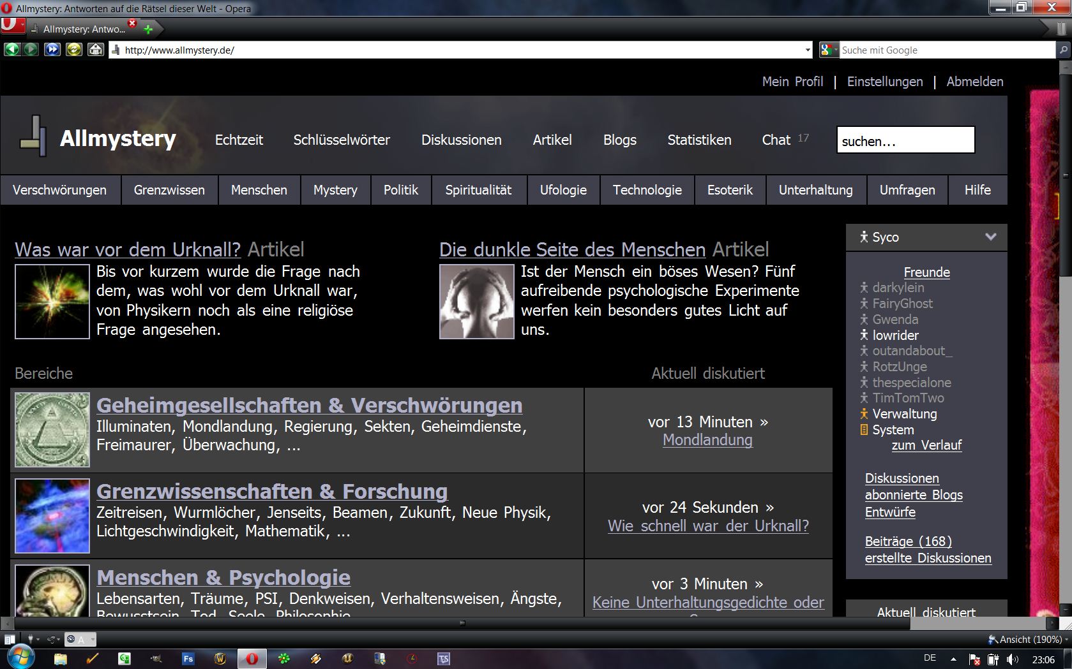1072x669 pixels.
Task: Click the Urknall explosion article thumbnail
Action: (x=52, y=302)
